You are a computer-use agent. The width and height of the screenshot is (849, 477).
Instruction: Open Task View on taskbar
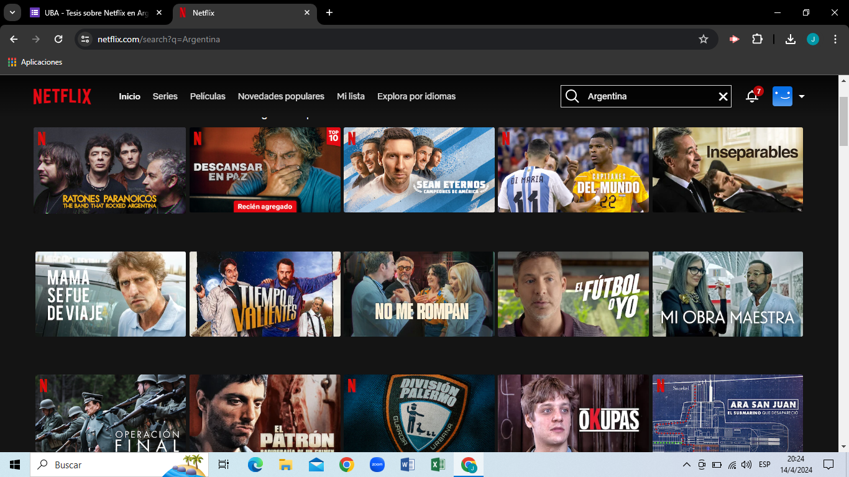(x=224, y=465)
